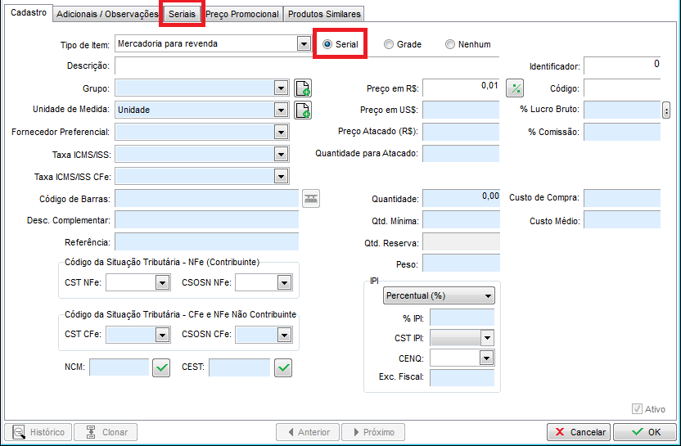Select the Grade radio option
The height and width of the screenshot is (446, 681).
coord(403,44)
